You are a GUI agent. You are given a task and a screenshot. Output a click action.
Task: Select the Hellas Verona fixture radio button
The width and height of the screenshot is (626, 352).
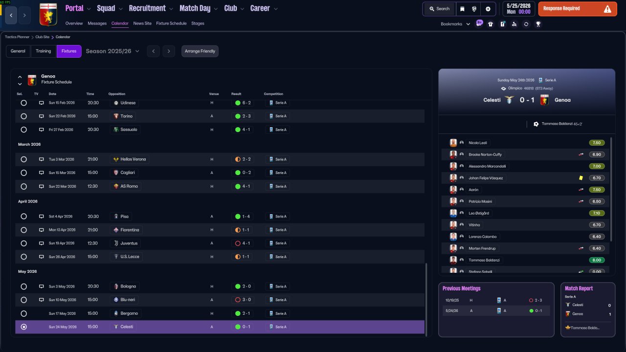[x=23, y=159]
